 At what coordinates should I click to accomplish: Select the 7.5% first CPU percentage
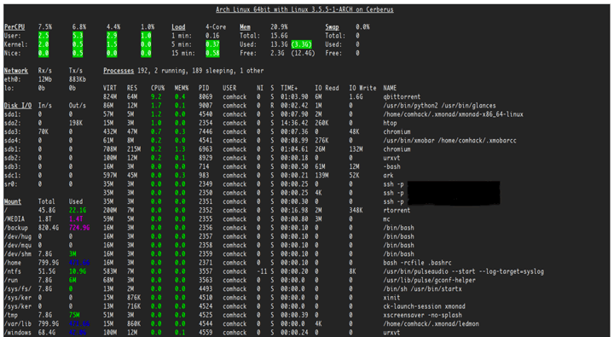(45, 27)
